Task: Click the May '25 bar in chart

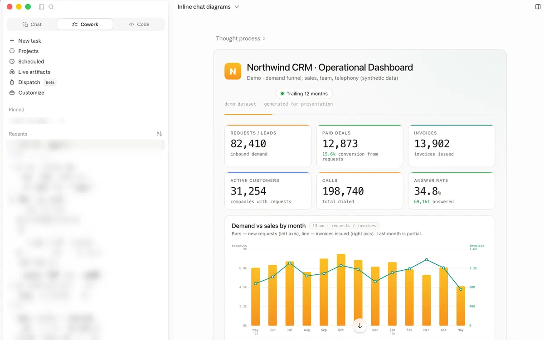Action: click(255, 296)
